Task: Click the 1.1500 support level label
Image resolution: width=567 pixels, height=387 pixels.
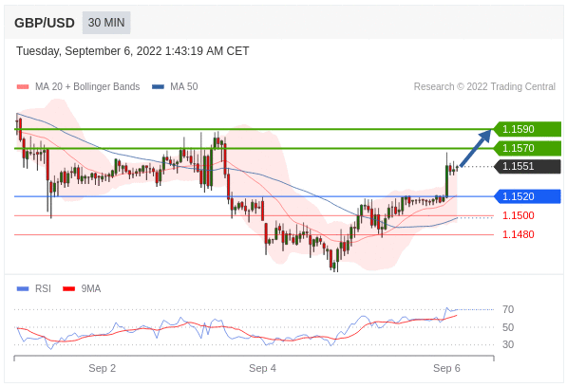Action: (x=519, y=215)
